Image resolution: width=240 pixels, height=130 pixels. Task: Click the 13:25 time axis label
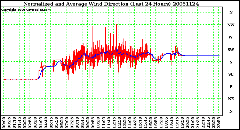click(x=125, y=123)
